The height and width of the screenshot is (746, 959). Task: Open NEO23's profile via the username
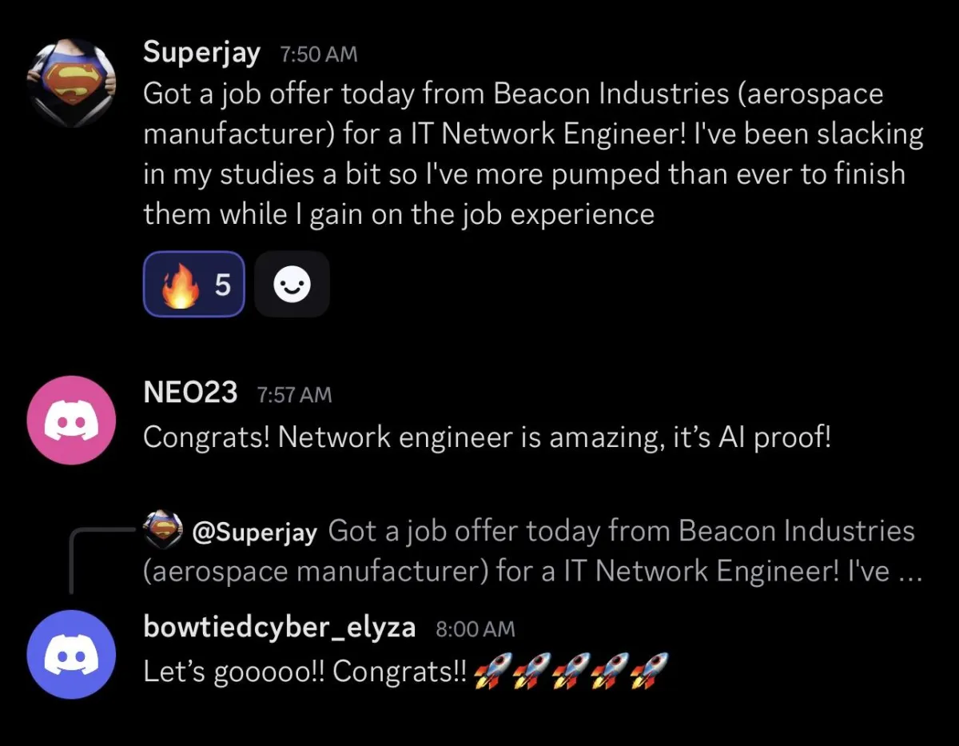click(190, 393)
